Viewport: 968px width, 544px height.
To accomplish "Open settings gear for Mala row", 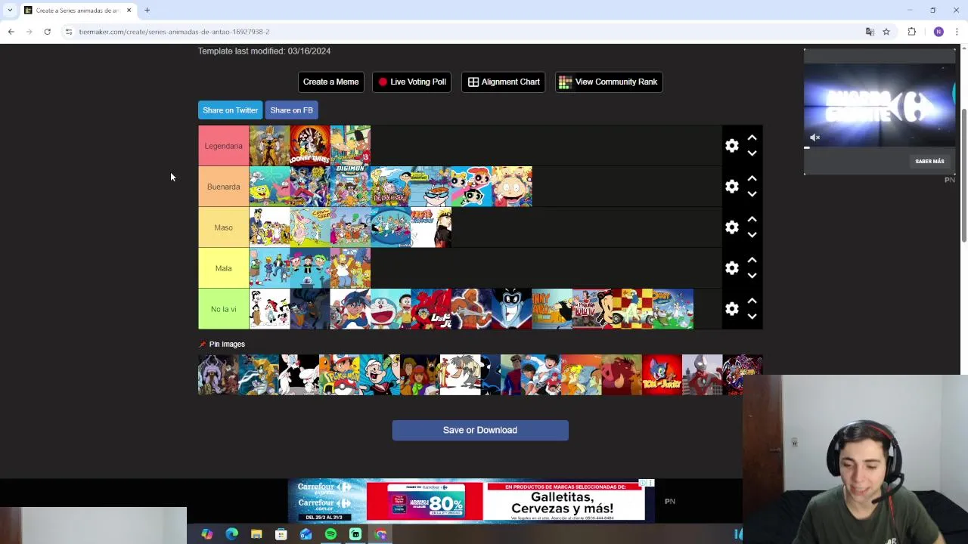I will [x=731, y=268].
